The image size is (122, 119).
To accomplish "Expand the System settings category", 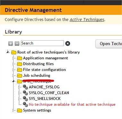I will [13, 110].
